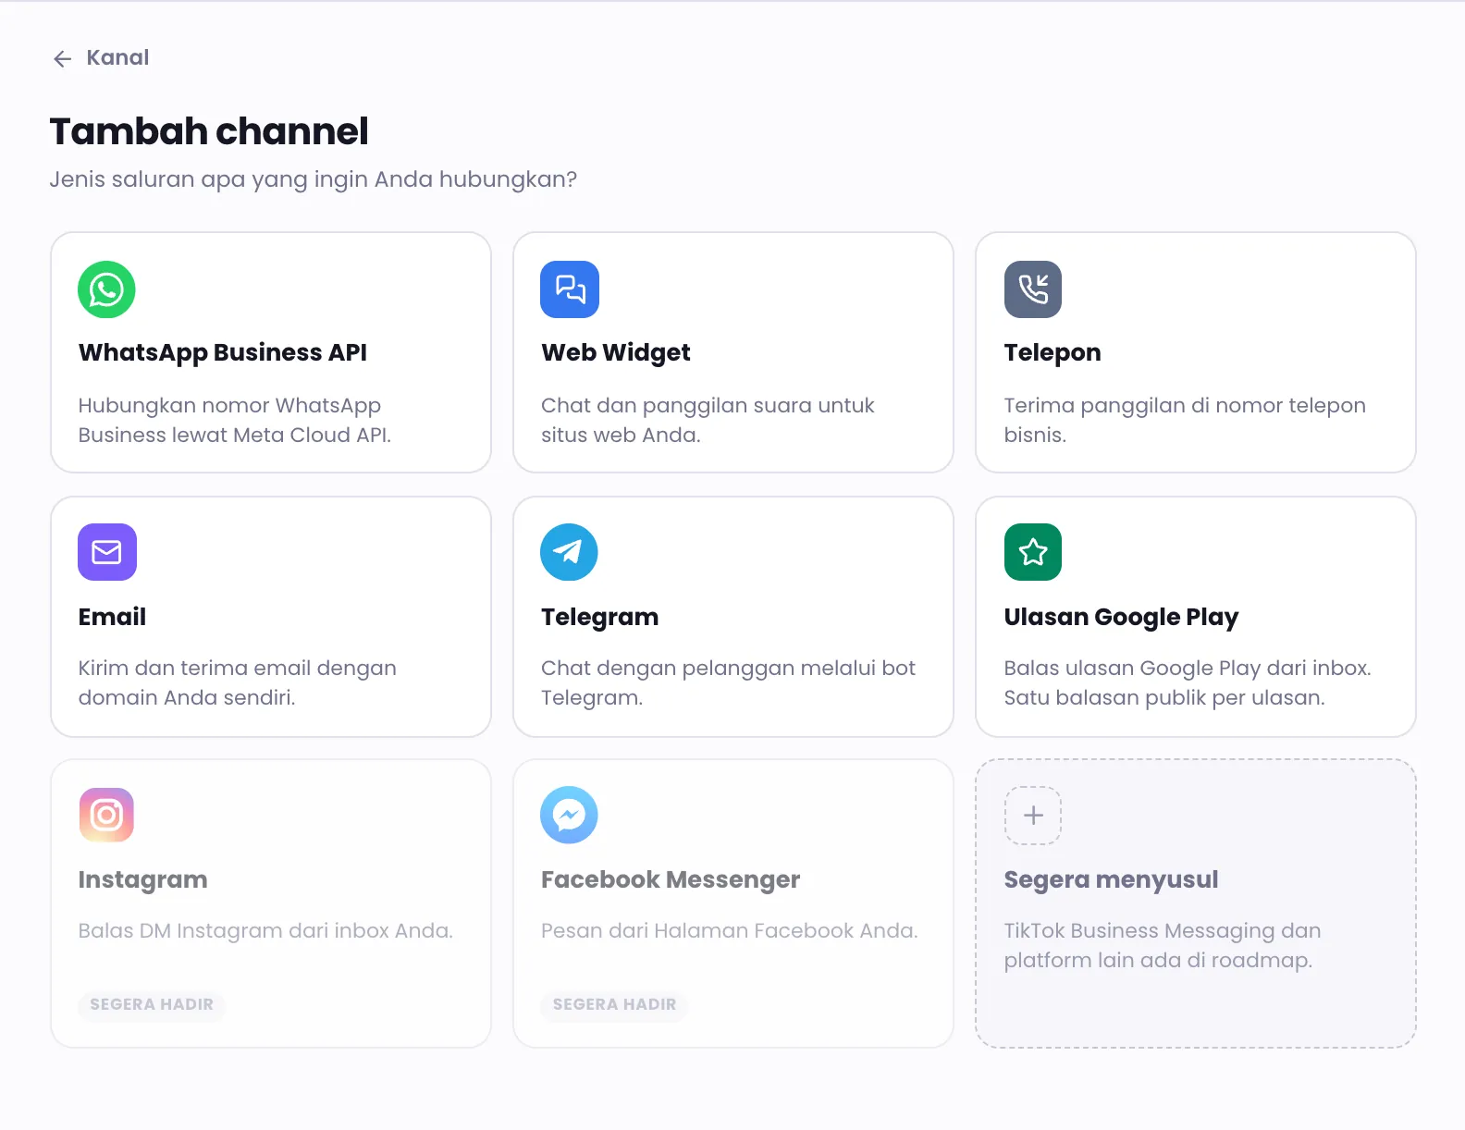Select the Ulasan Google Play title
This screenshot has width=1465, height=1130.
[1121, 617]
